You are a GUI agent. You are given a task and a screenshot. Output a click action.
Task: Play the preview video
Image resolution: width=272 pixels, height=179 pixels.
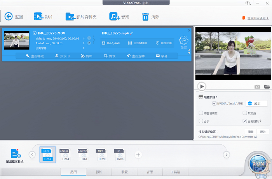point(201,86)
